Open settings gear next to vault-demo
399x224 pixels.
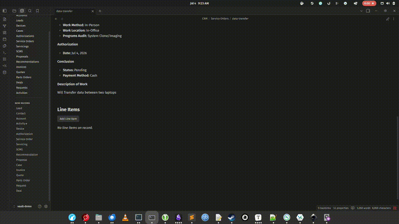46,207
